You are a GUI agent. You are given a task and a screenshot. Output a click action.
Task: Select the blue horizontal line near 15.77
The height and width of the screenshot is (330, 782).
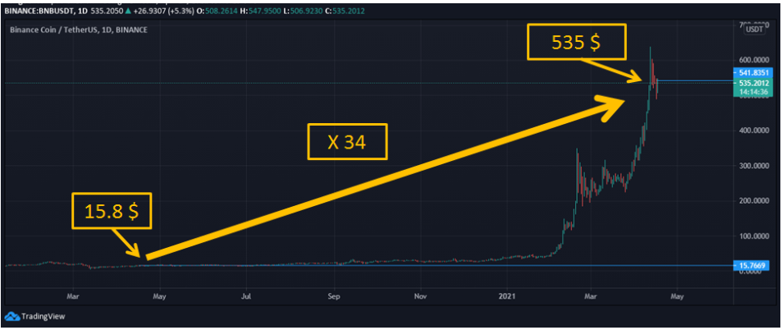(x=369, y=266)
